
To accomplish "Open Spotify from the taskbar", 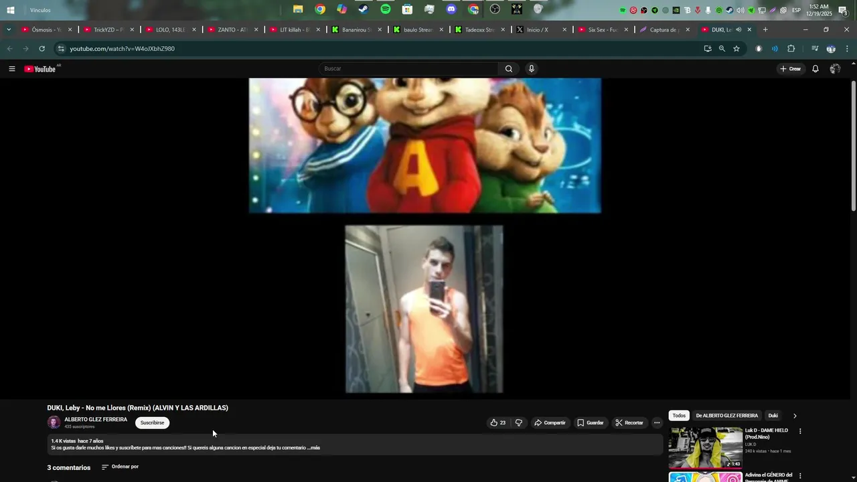I will coord(386,9).
